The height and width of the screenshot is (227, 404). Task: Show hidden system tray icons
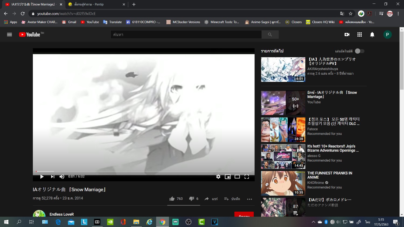313,222
